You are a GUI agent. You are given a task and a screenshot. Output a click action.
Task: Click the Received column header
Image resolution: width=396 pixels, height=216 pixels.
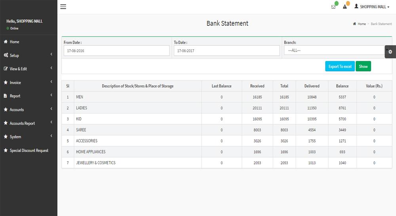257,86
